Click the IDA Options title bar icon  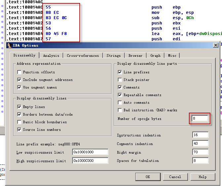click(9, 45)
